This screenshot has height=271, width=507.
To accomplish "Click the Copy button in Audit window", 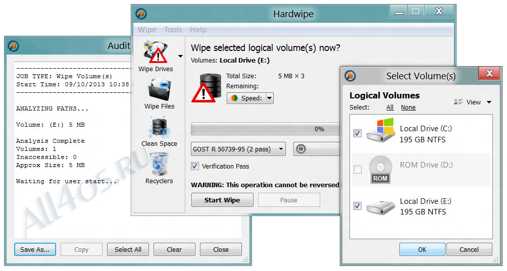I will coord(81,249).
